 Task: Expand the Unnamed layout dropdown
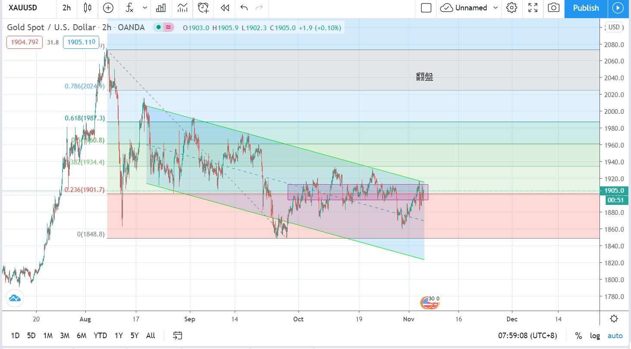(x=496, y=8)
